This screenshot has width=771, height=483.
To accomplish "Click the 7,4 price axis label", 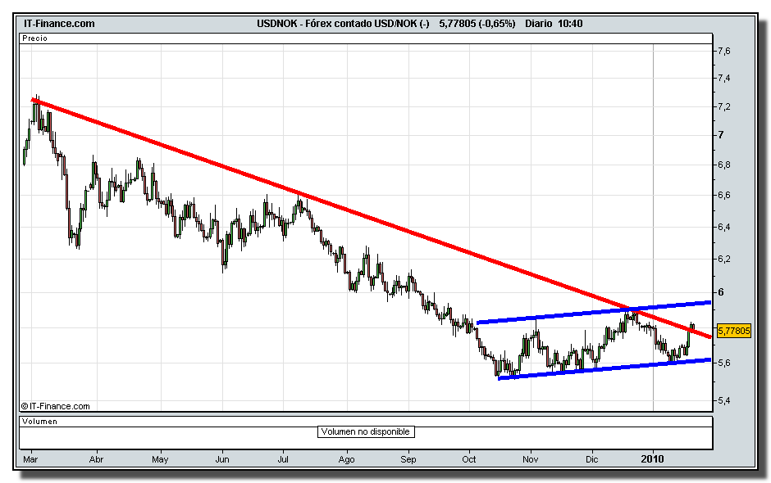I will [723, 79].
